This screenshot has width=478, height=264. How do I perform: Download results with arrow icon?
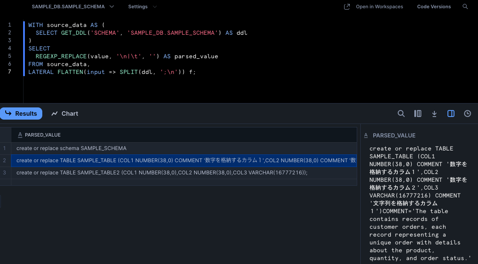[434, 114]
